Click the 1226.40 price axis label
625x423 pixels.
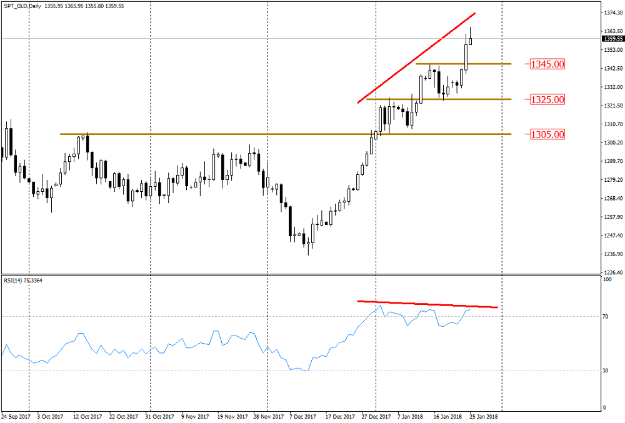point(612,272)
